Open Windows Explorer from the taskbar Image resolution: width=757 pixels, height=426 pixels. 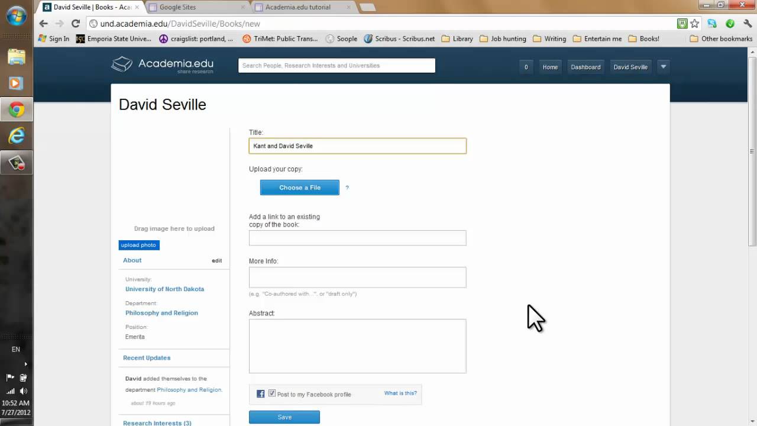pyautogui.click(x=16, y=57)
